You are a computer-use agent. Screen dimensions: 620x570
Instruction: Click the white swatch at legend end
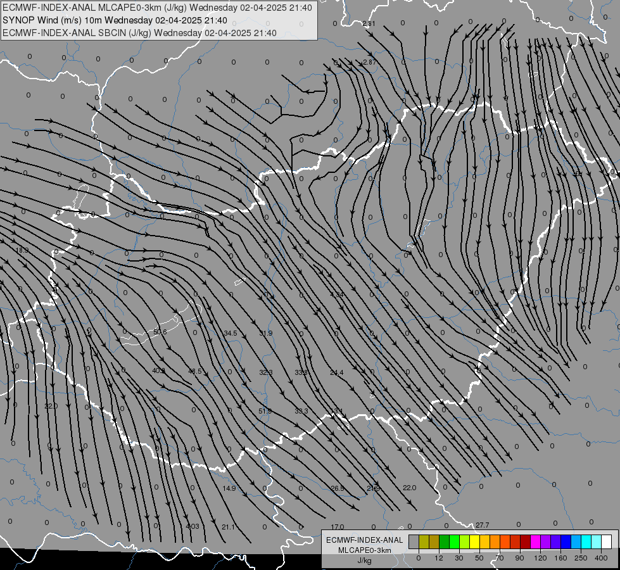(607, 541)
